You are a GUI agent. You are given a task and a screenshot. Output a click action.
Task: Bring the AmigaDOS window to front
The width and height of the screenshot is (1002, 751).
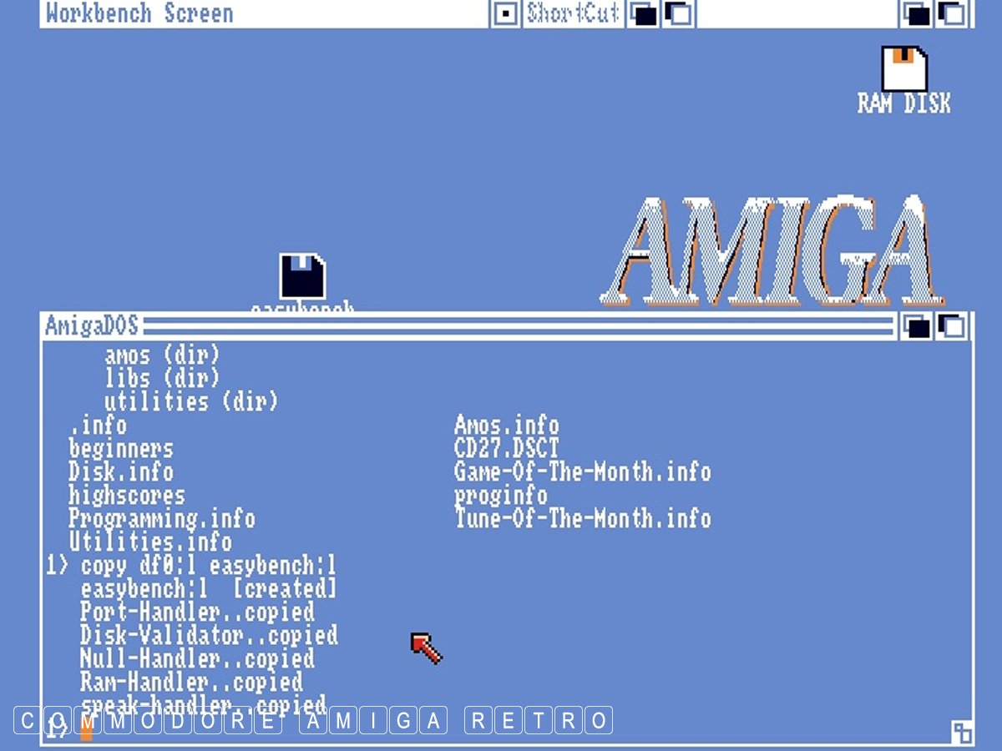[x=952, y=326]
